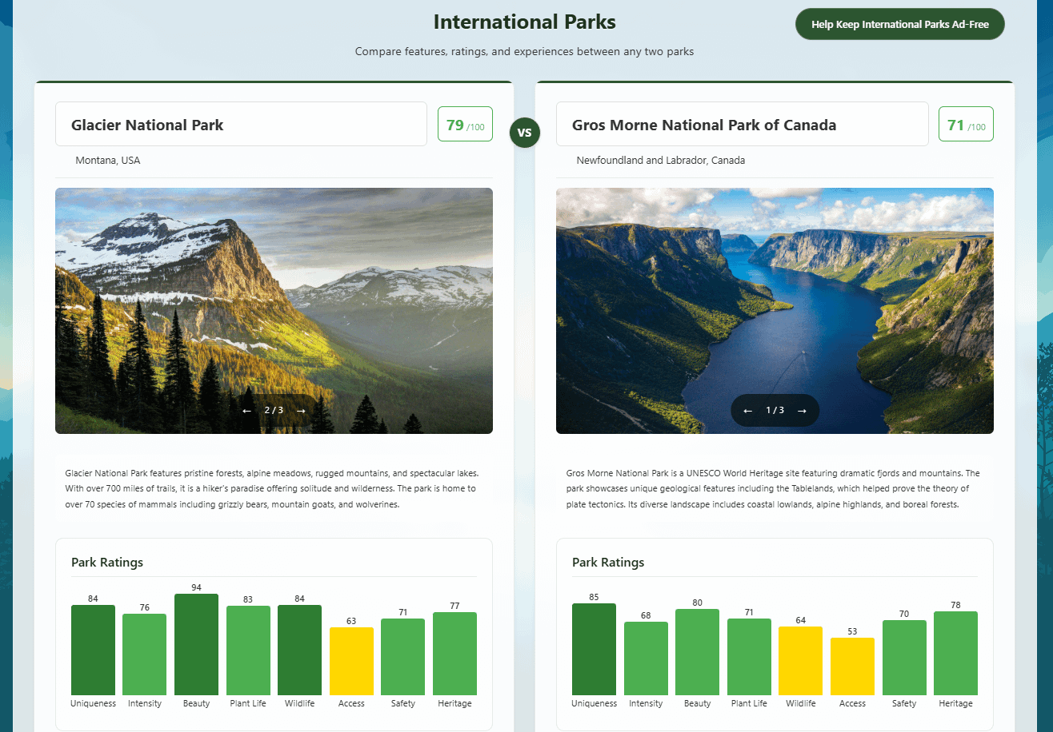Click the Montana, USA location label
The width and height of the screenshot is (1053, 732).
click(107, 160)
